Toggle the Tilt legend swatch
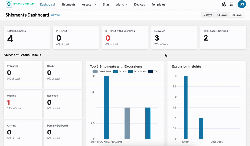Image resolution: width=250 pixels, height=146 pixels. pos(151,71)
